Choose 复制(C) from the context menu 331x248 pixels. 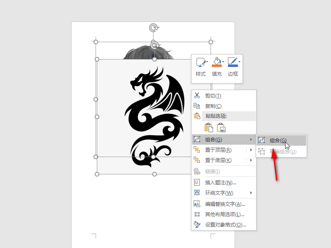tap(224, 106)
